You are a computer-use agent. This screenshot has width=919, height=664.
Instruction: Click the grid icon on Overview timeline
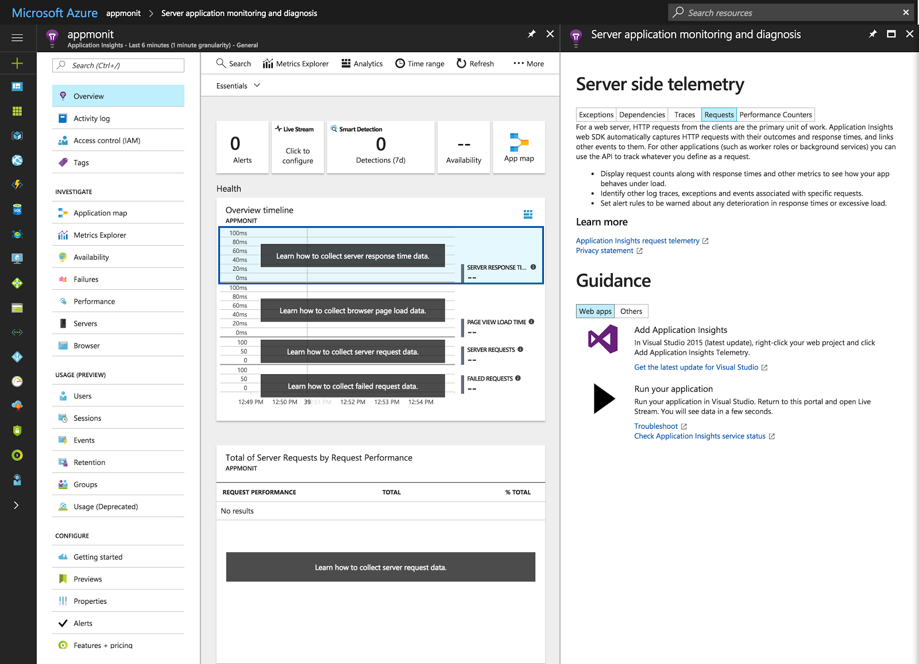tap(528, 214)
